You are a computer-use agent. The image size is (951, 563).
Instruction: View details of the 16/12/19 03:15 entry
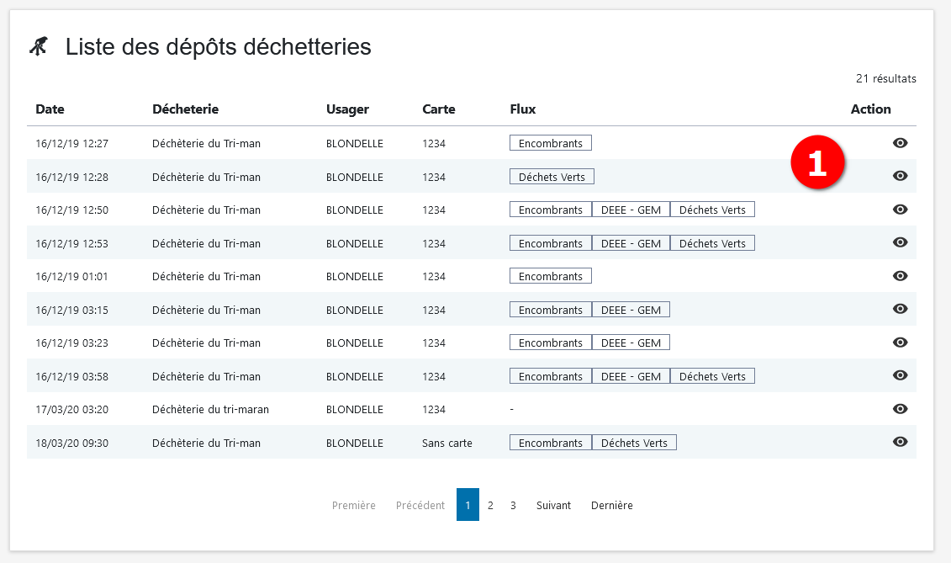pos(900,309)
